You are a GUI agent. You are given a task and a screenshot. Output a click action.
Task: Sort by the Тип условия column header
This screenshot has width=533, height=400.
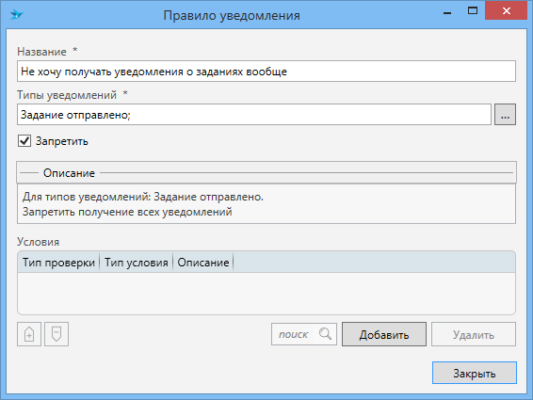point(136,263)
